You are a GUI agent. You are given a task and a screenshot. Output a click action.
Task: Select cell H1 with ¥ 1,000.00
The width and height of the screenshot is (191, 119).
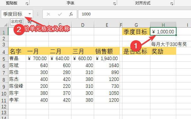click(x=163, y=32)
